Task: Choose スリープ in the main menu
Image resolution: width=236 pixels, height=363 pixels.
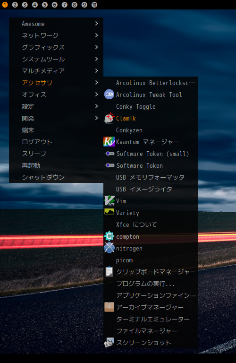Action: point(56,154)
